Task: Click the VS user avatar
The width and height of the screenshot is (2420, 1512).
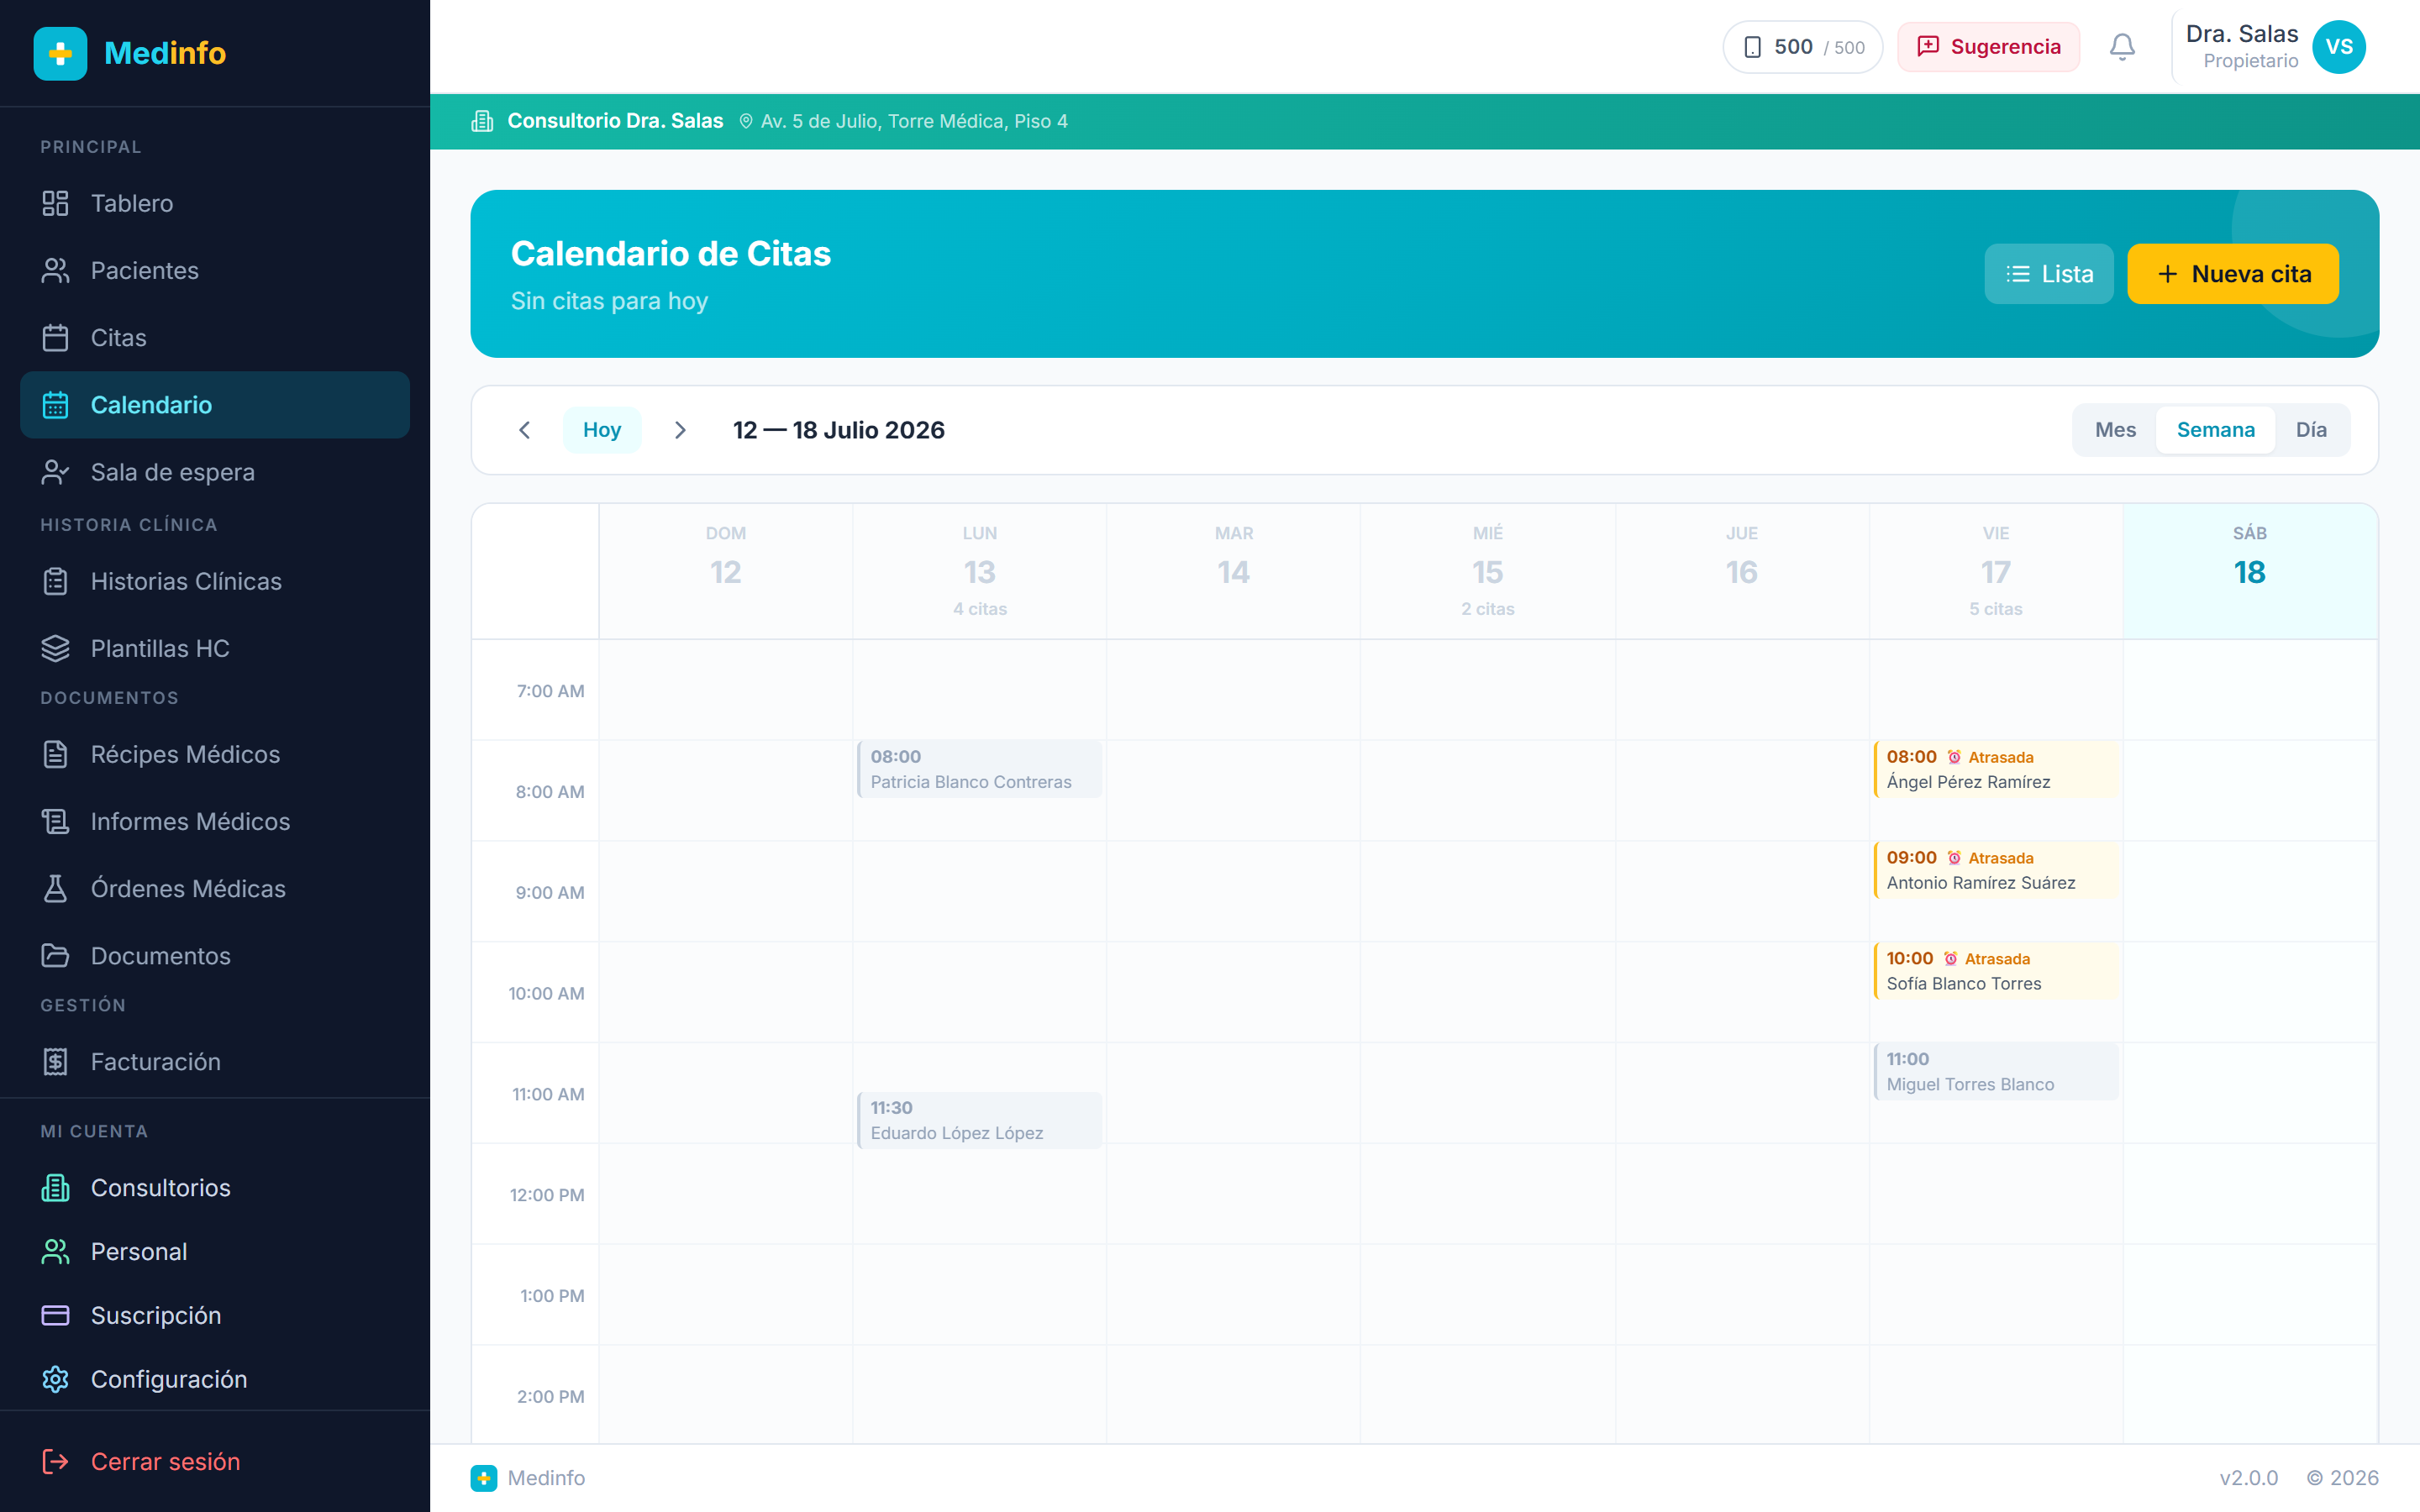Action: click(x=2339, y=47)
